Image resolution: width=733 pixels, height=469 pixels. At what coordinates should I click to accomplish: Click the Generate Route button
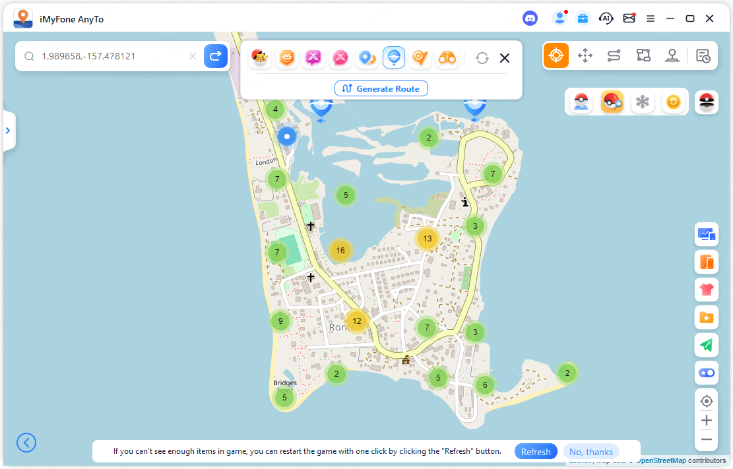[381, 88]
